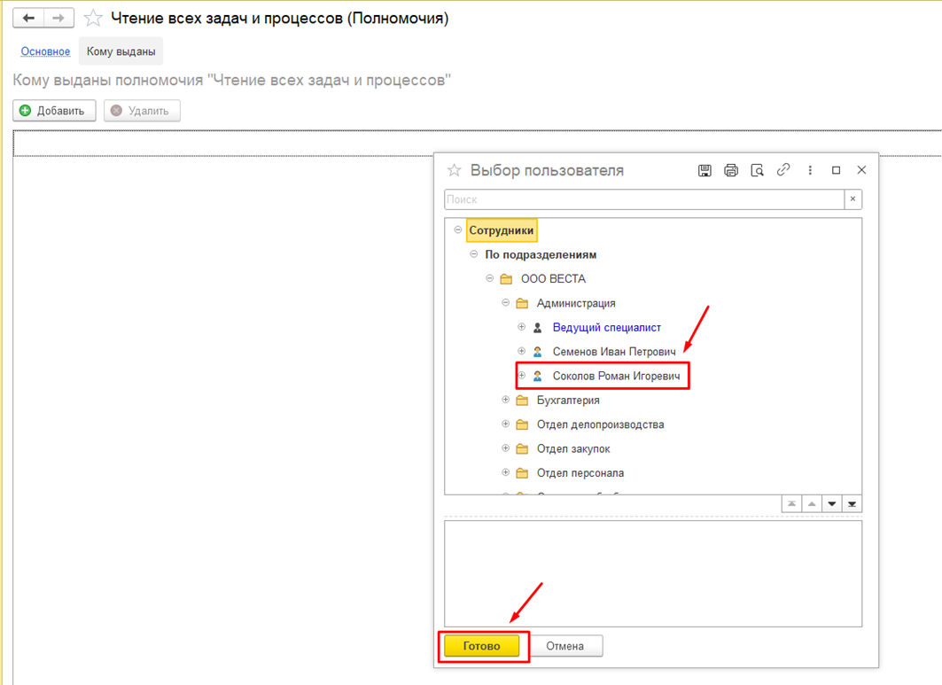
Task: Switch to the Кому выданы tab
Action: click(x=121, y=51)
